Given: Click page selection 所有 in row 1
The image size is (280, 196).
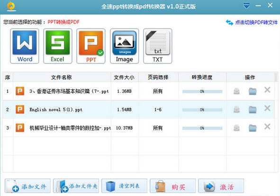Looking at the screenshot, I should 158,91.
